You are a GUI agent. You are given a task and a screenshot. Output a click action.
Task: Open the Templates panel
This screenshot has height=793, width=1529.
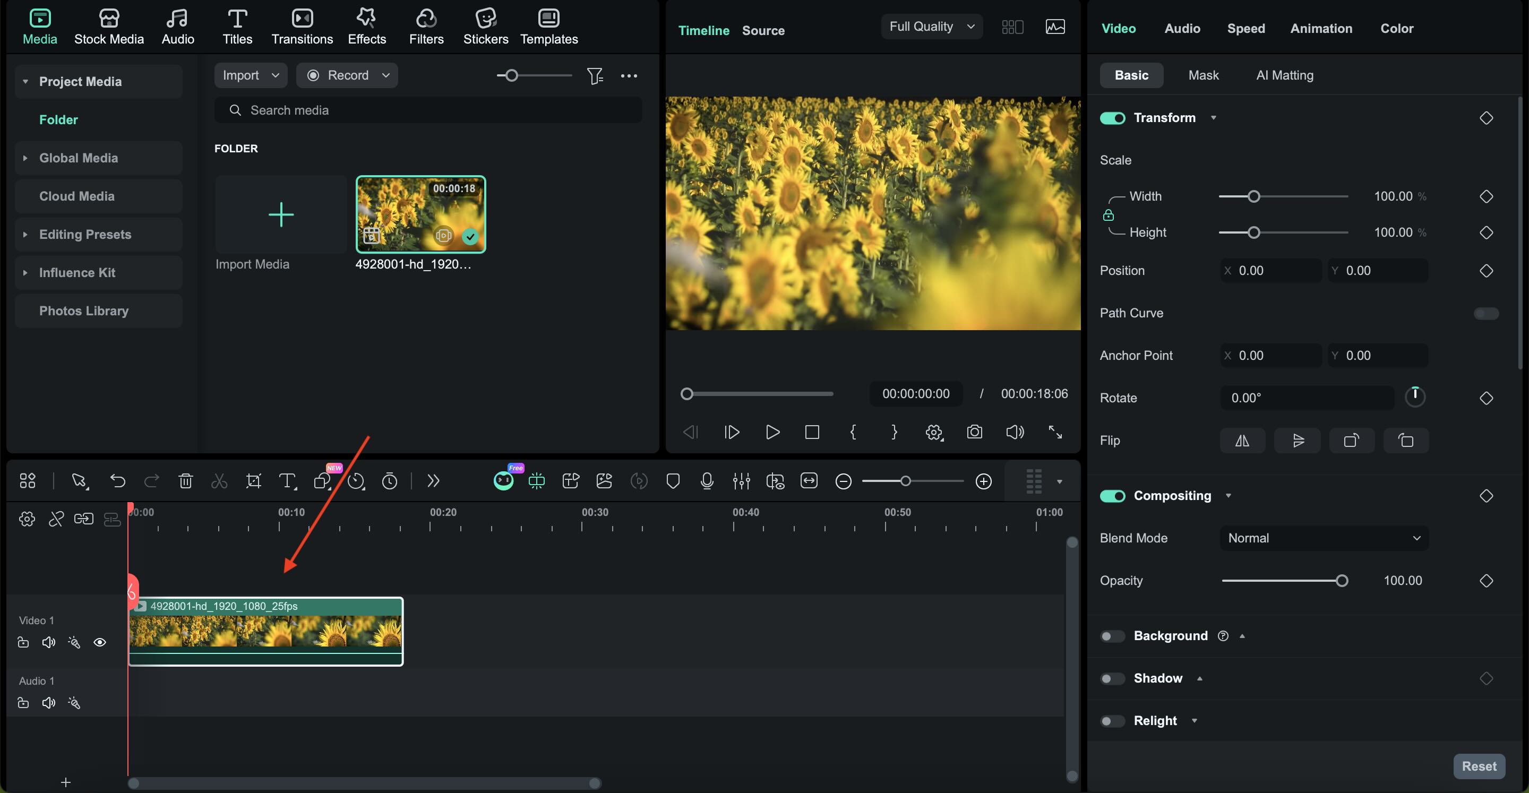[549, 26]
